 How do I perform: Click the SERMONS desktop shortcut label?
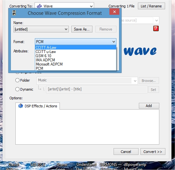click(110, 166)
